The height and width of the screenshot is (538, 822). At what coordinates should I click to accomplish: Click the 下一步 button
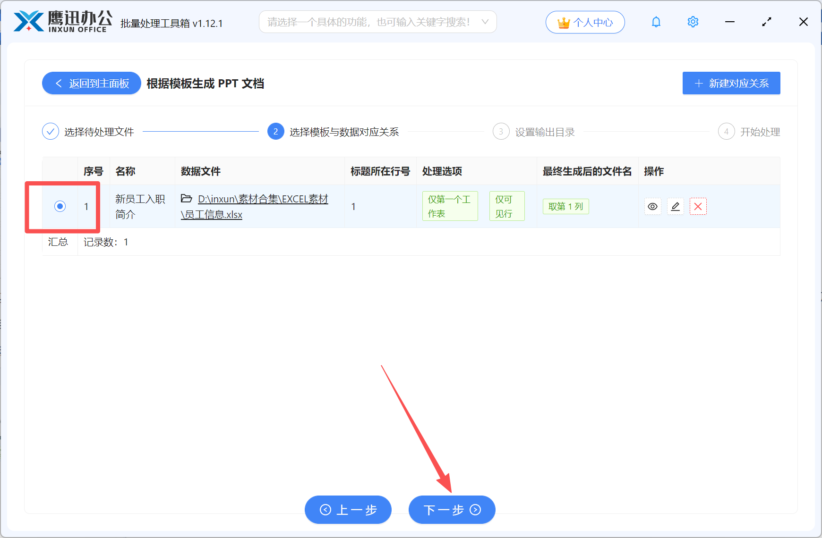click(x=451, y=510)
